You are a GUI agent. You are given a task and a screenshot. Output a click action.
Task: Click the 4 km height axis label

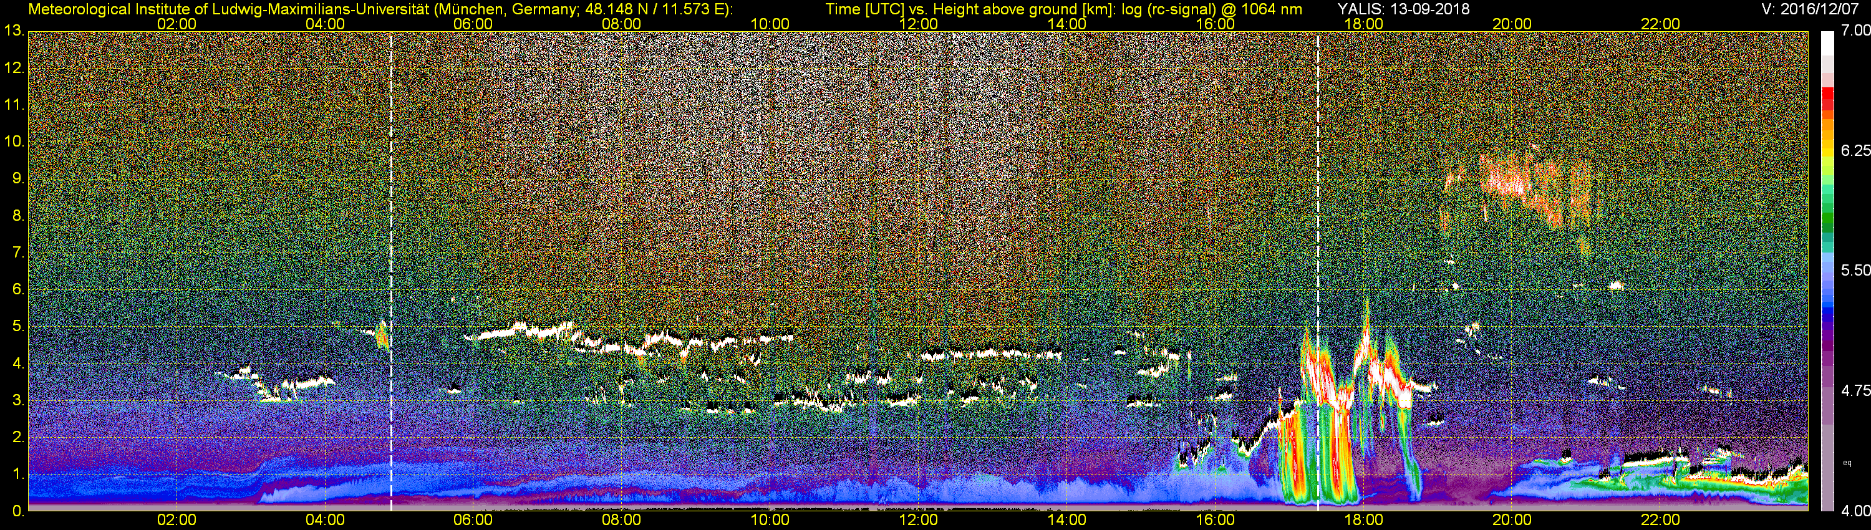click(17, 364)
